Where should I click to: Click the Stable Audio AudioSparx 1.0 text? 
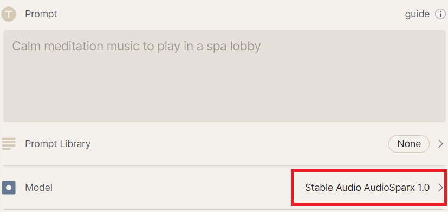[x=367, y=188]
